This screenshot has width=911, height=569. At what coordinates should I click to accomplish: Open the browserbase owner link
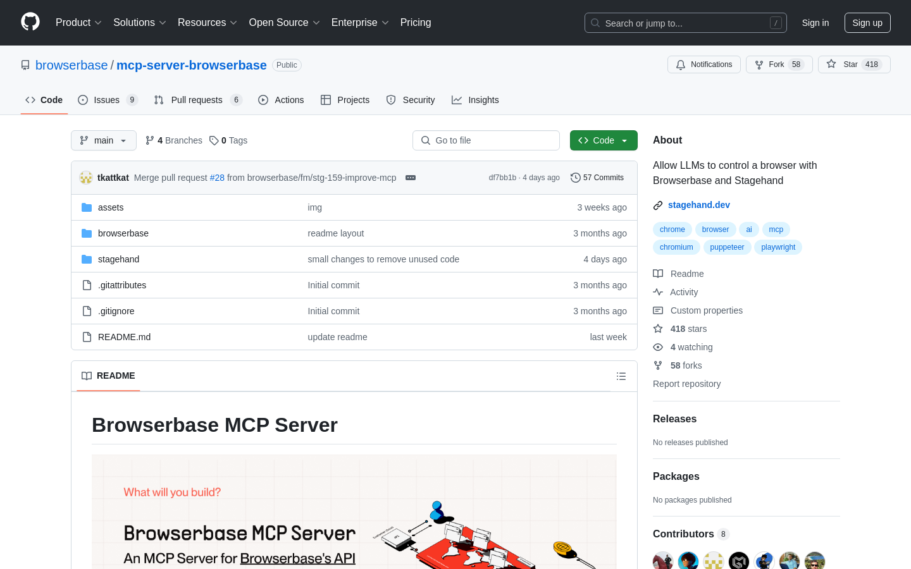pyautogui.click(x=71, y=65)
